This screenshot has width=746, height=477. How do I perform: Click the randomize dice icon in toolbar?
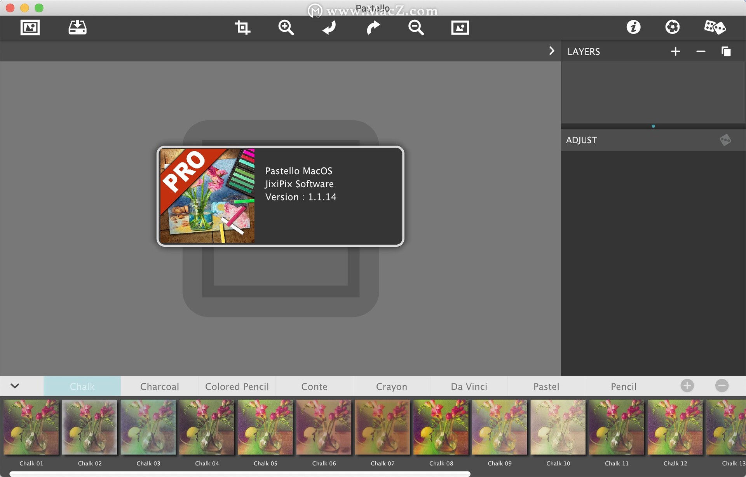(715, 27)
